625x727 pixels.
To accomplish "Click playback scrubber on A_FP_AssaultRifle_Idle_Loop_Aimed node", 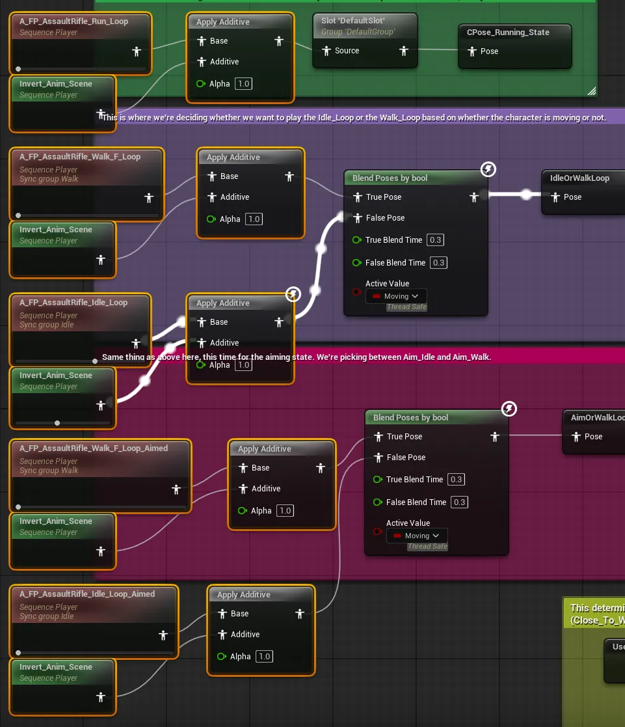I will coord(18,652).
